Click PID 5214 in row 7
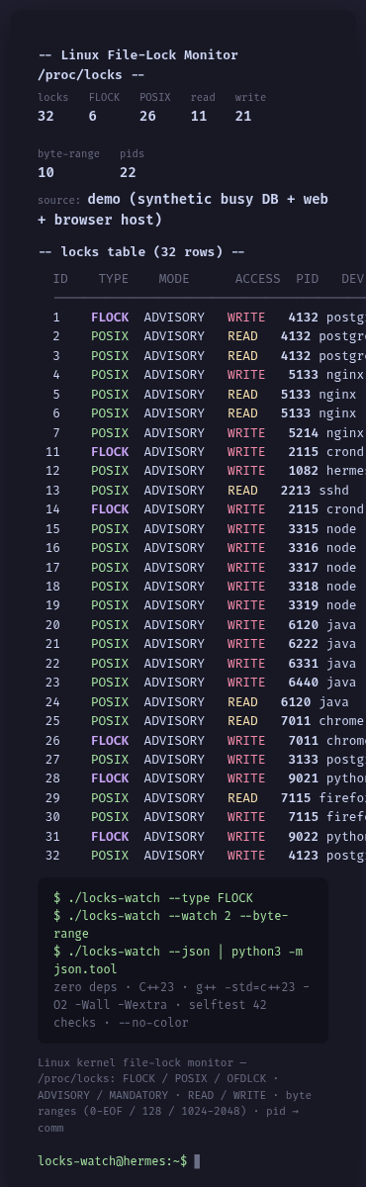366x1187 pixels. coord(304,432)
